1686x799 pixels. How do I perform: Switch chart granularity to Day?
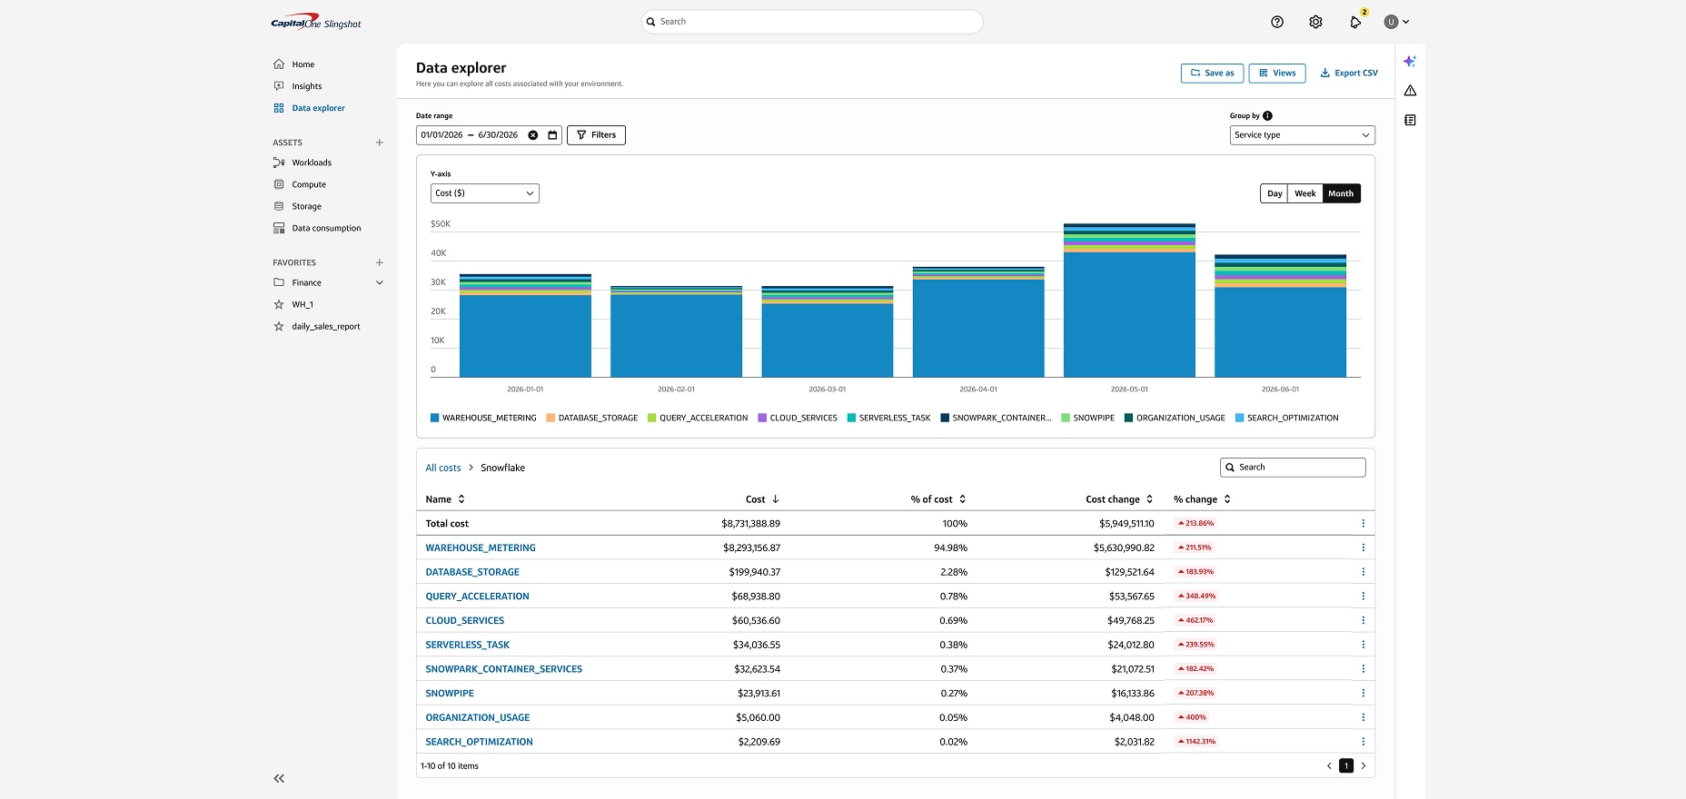point(1274,193)
